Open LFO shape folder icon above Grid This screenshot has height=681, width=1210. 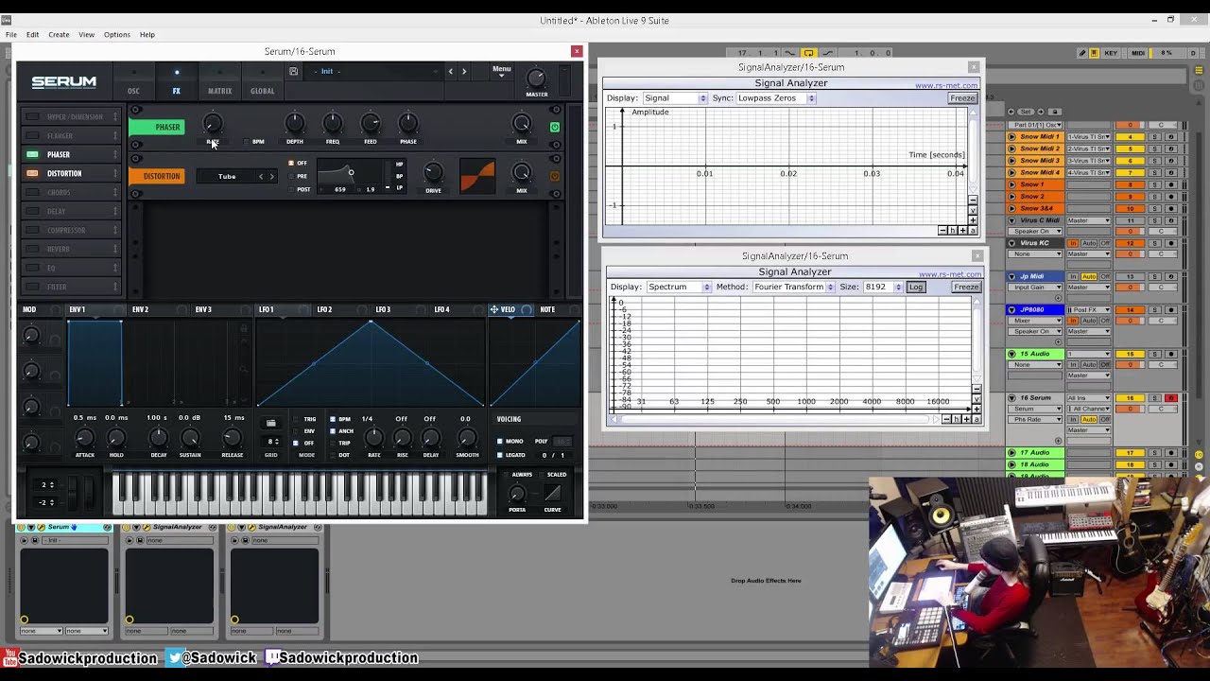click(271, 424)
